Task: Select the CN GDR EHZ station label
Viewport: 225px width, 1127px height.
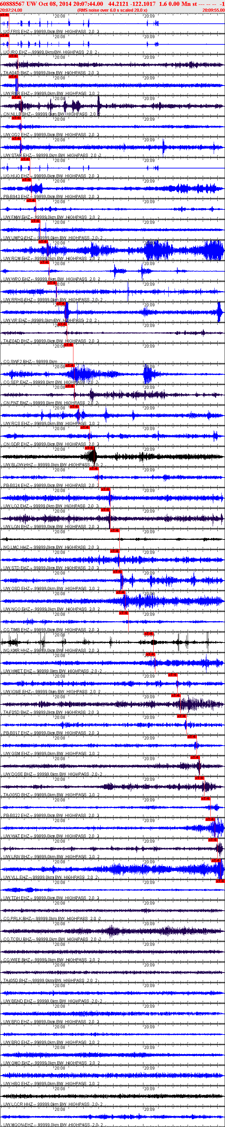Action: 51,444
